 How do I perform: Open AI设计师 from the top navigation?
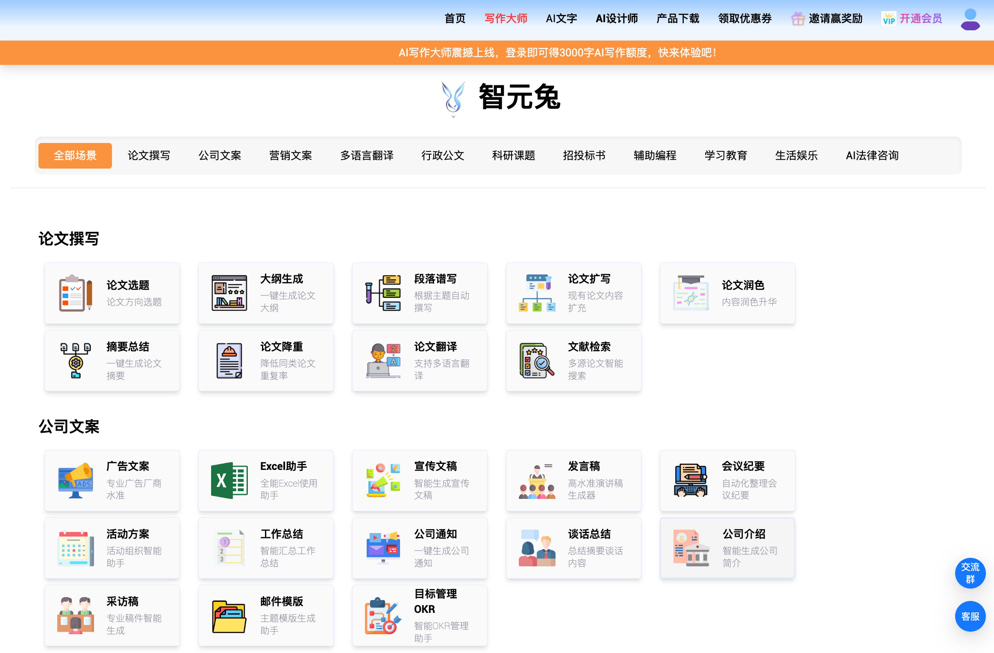point(616,19)
